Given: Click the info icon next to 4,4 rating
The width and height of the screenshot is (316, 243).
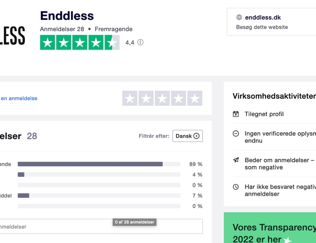Looking at the screenshot, I should (x=140, y=42).
